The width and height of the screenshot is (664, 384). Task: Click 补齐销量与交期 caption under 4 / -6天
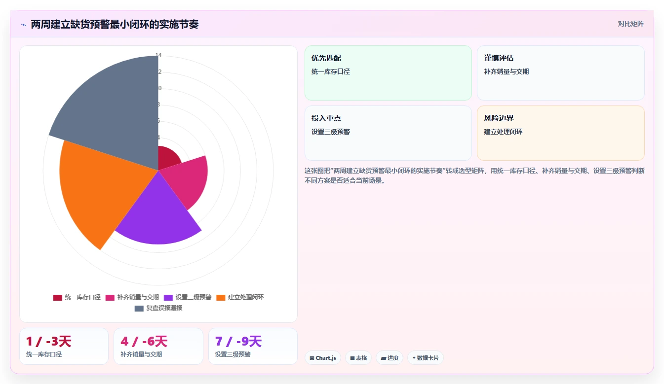[141, 354]
